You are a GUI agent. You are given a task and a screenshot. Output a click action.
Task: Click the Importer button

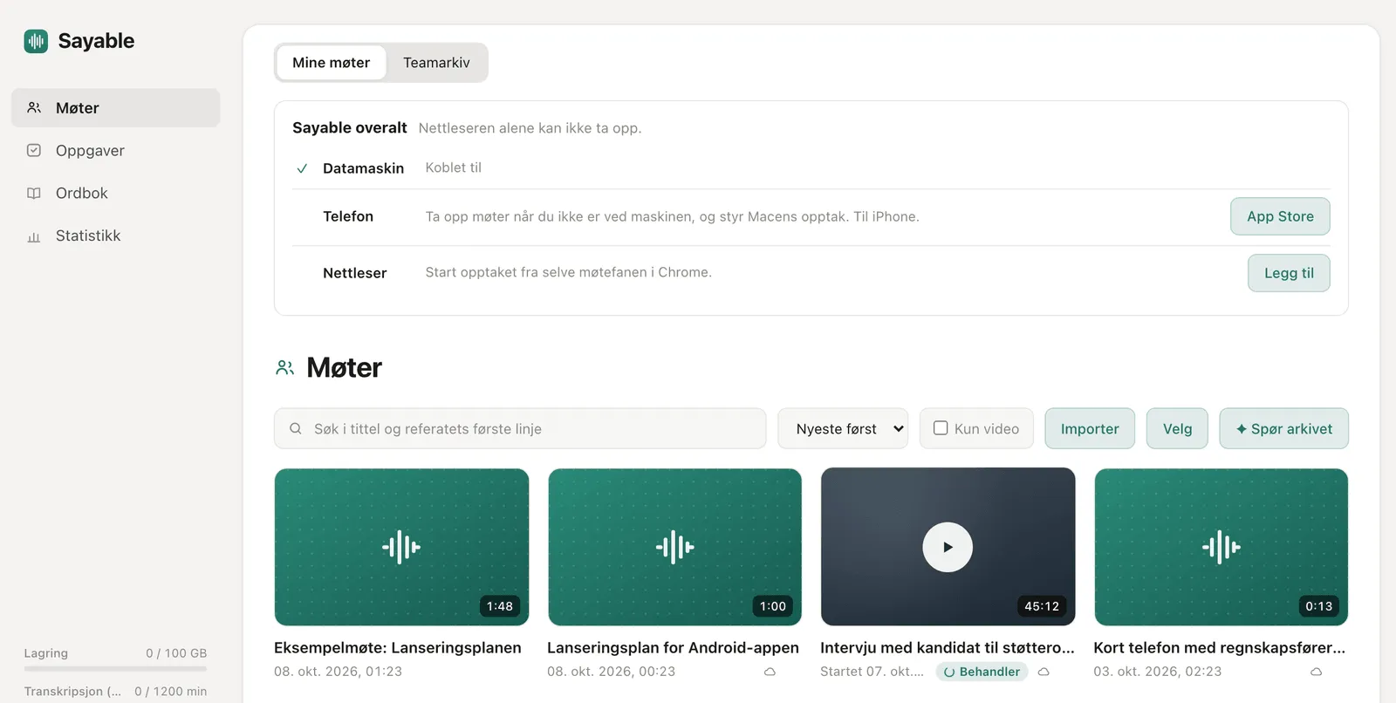[x=1090, y=428]
